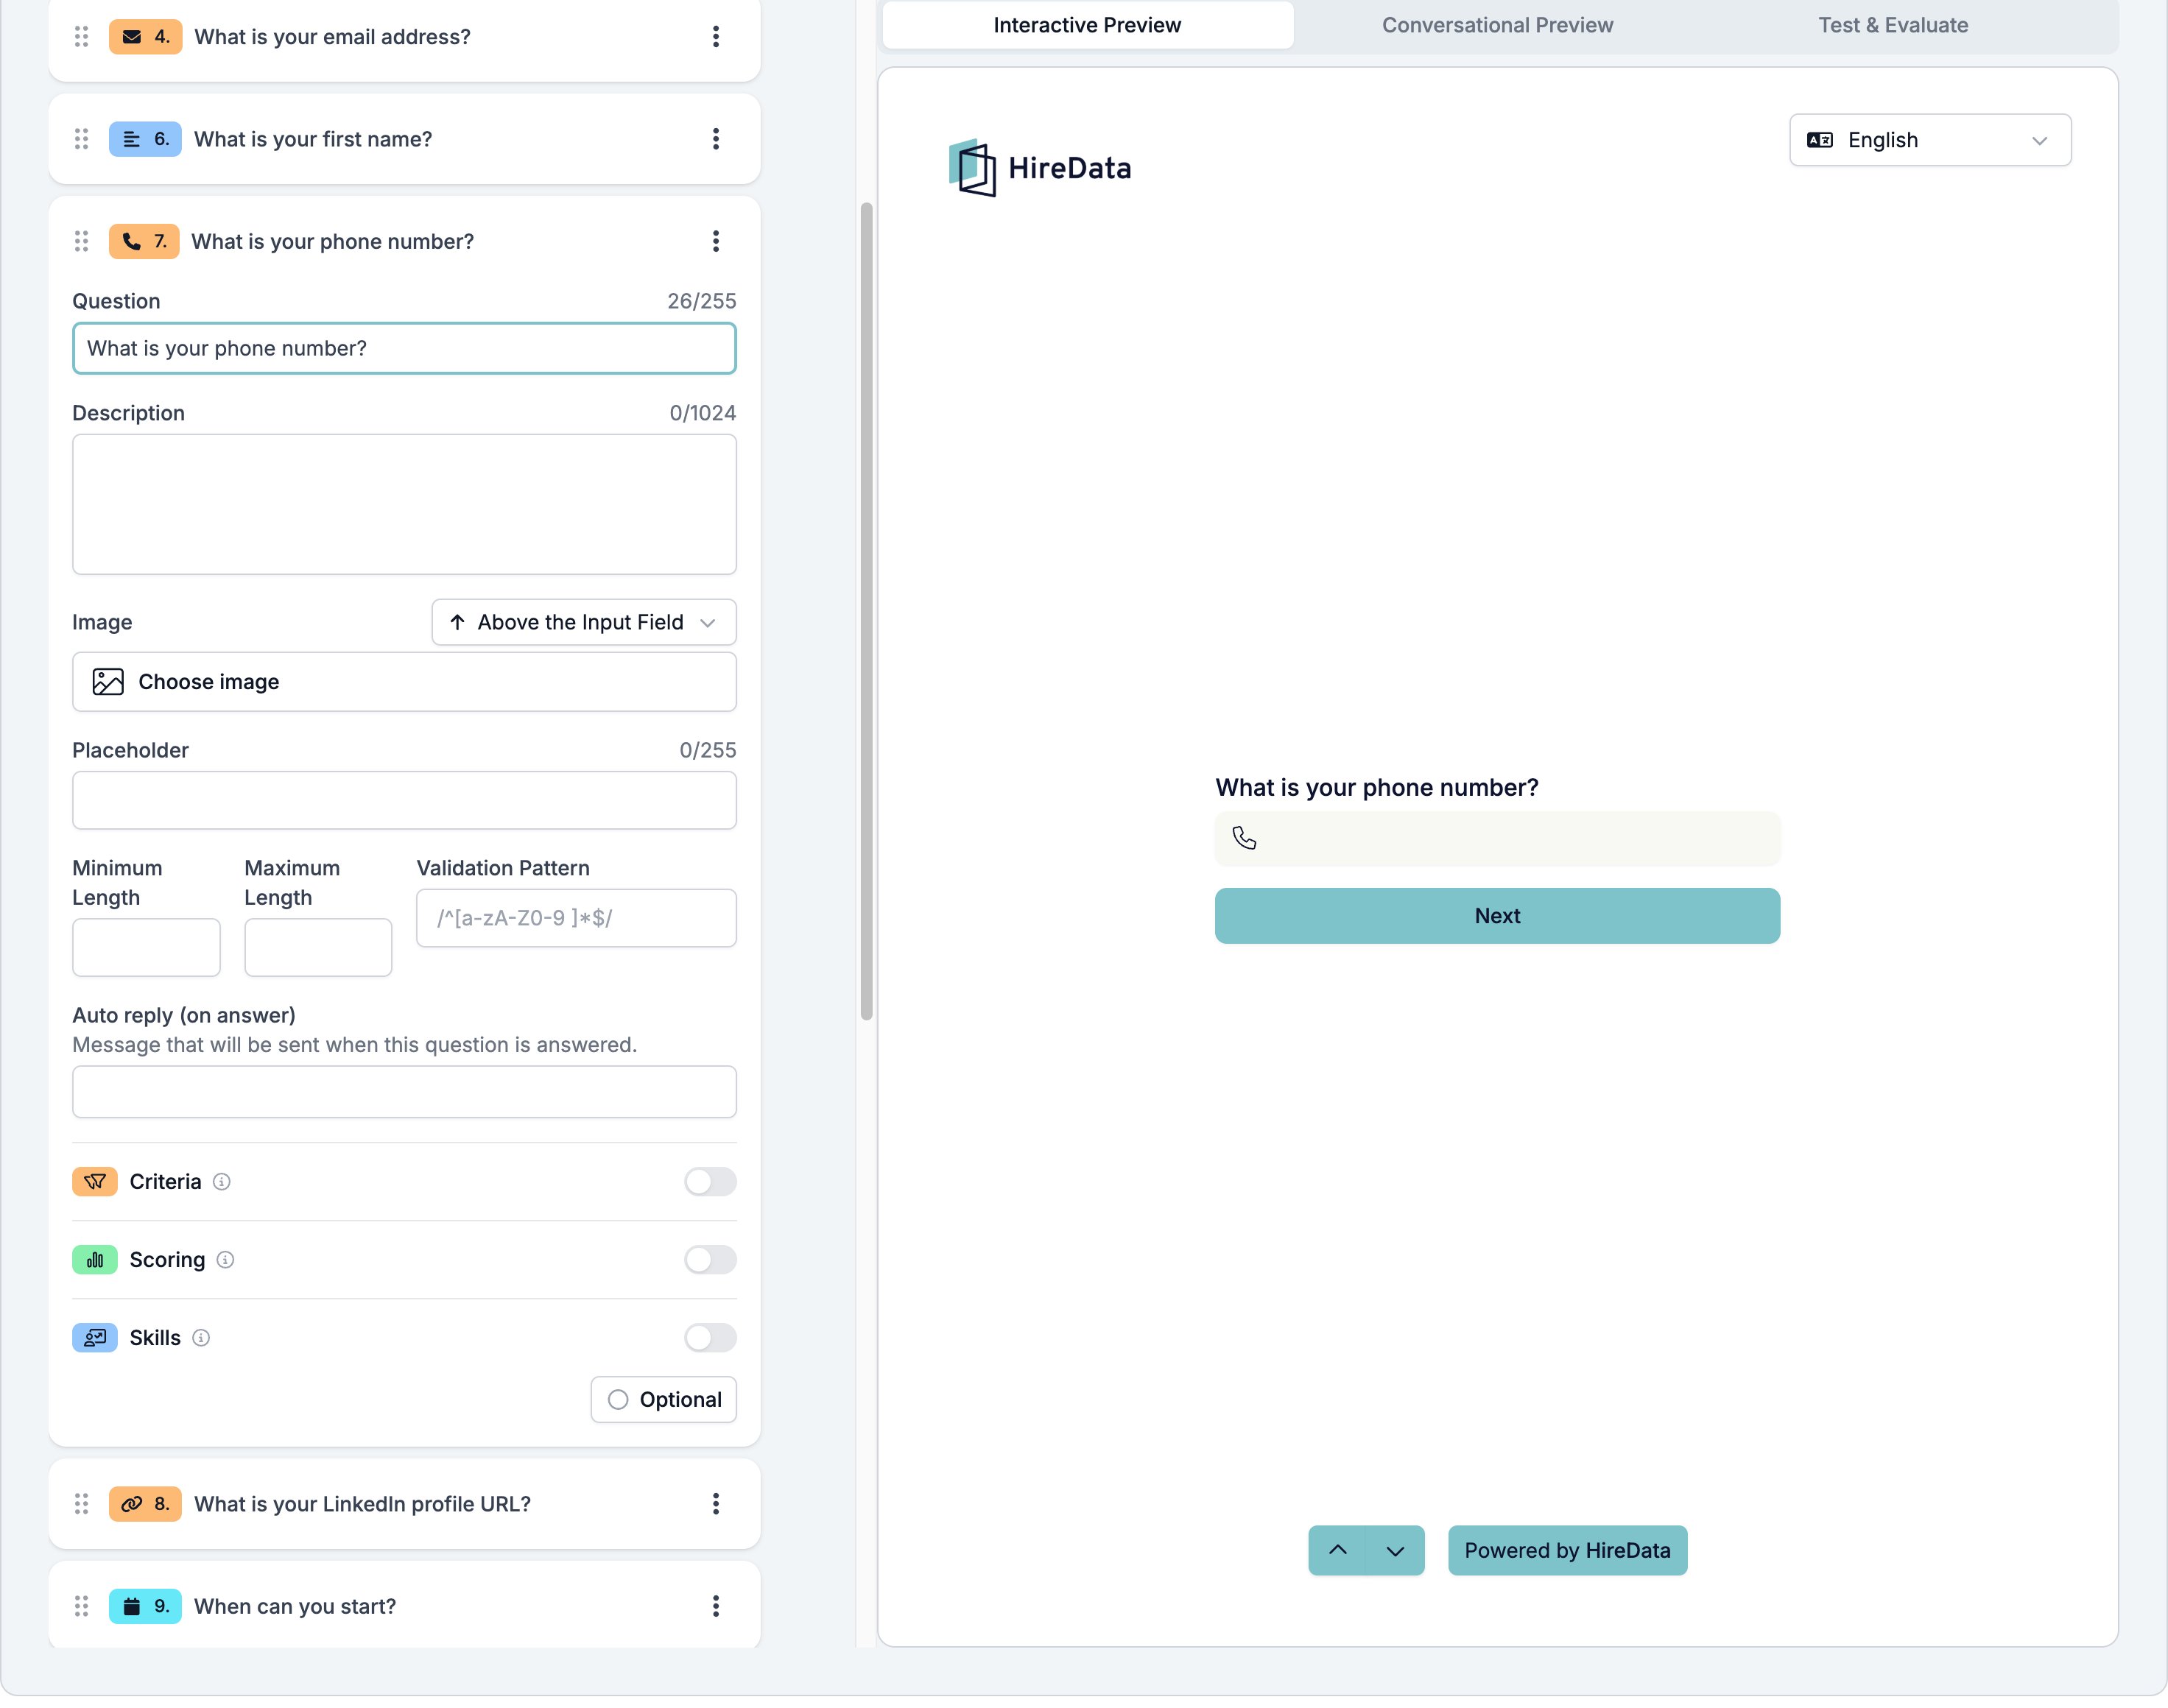Viewport: 2168px width, 1708px height.
Task: Switch to Test & Evaluate tab
Action: [1893, 25]
